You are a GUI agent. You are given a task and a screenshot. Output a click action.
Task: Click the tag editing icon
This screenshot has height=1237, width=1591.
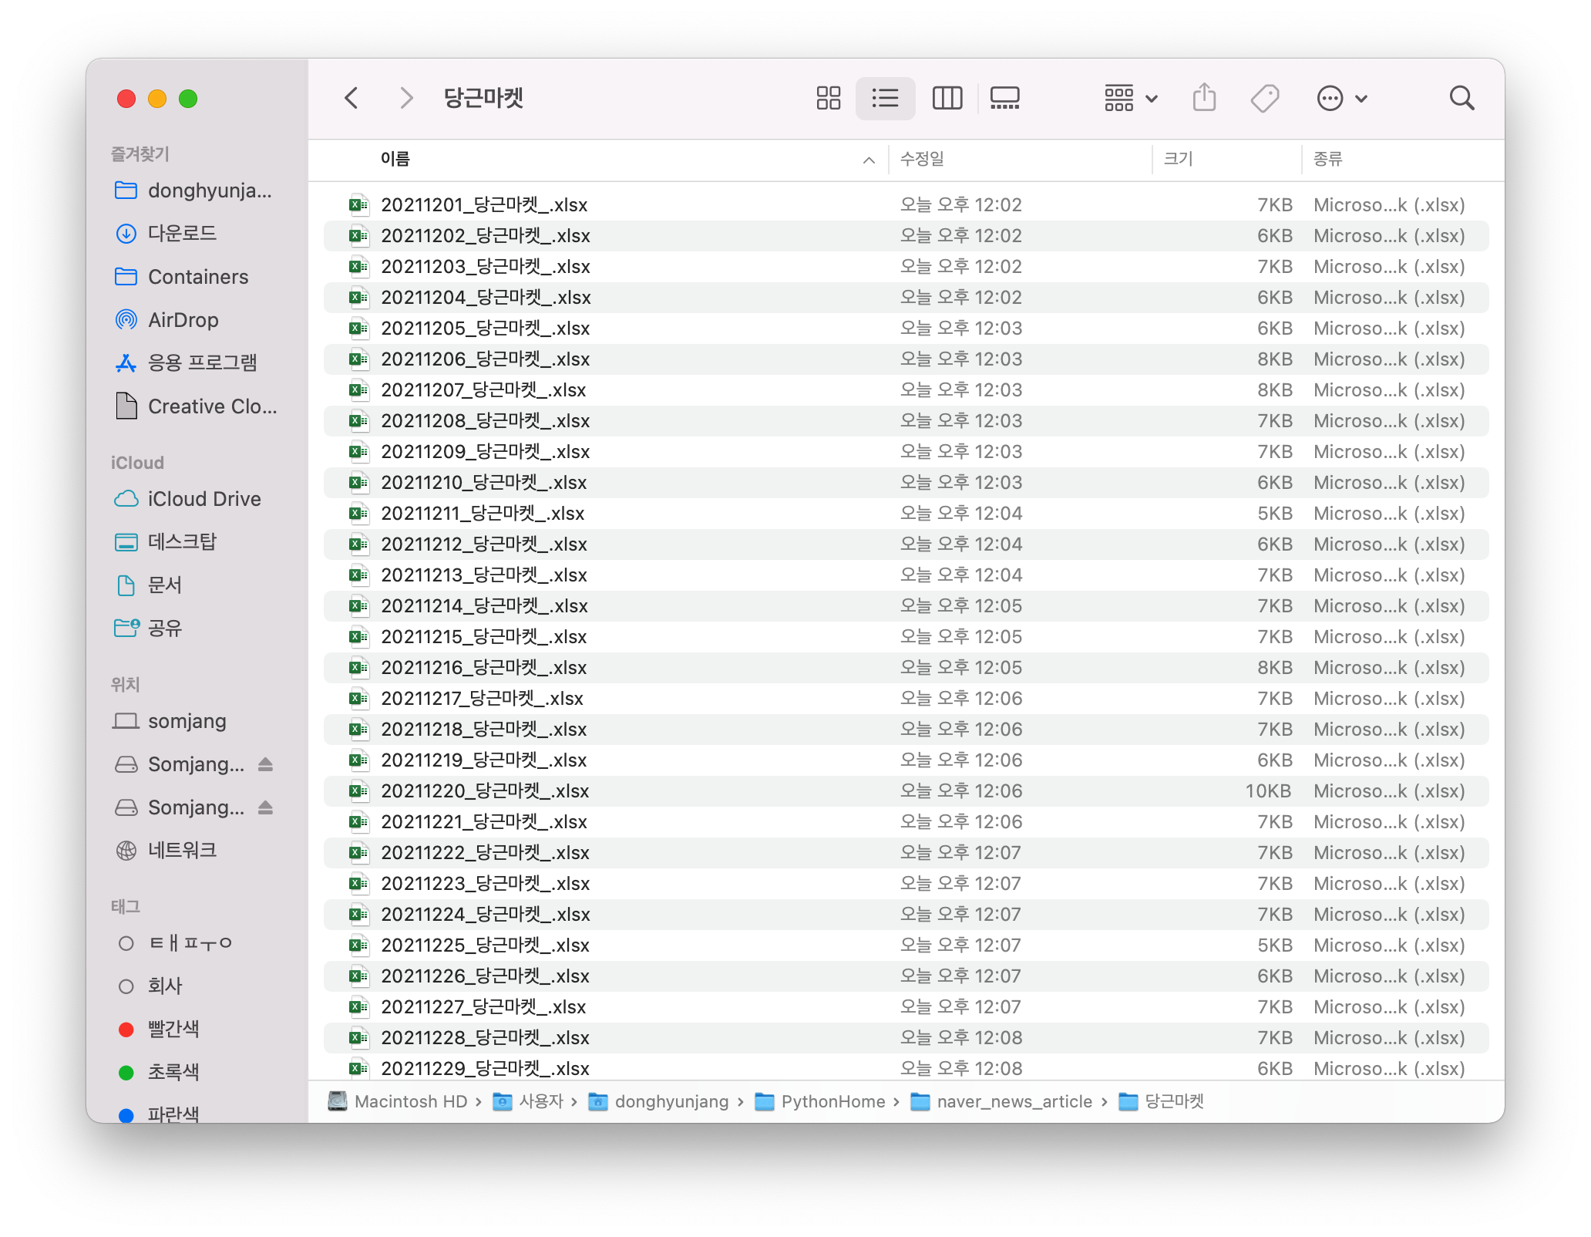pos(1265,98)
